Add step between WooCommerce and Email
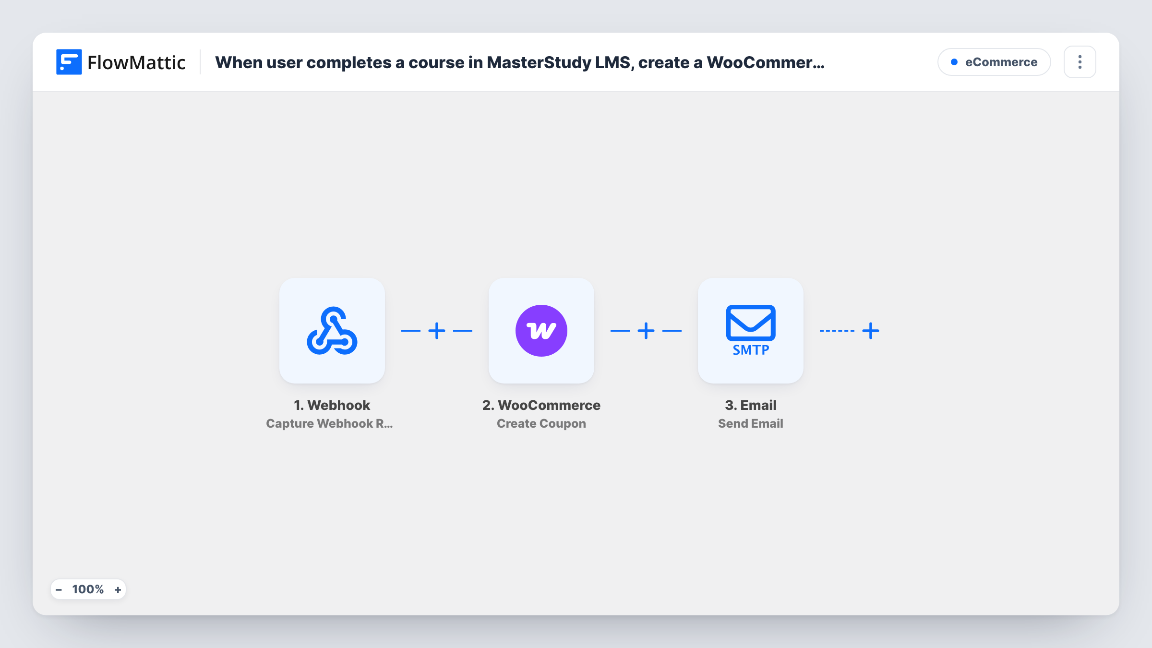This screenshot has width=1152, height=648. (646, 331)
